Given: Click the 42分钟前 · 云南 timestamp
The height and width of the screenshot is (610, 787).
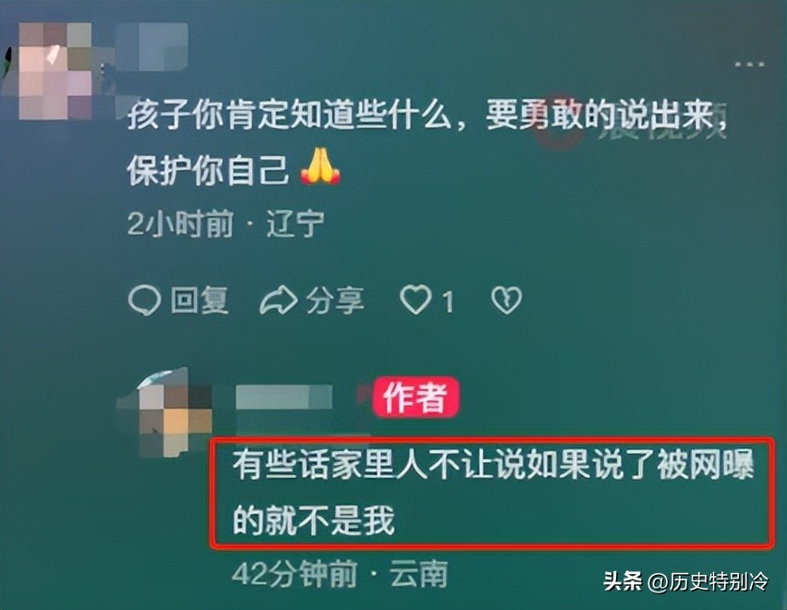Looking at the screenshot, I should pyautogui.click(x=340, y=573).
